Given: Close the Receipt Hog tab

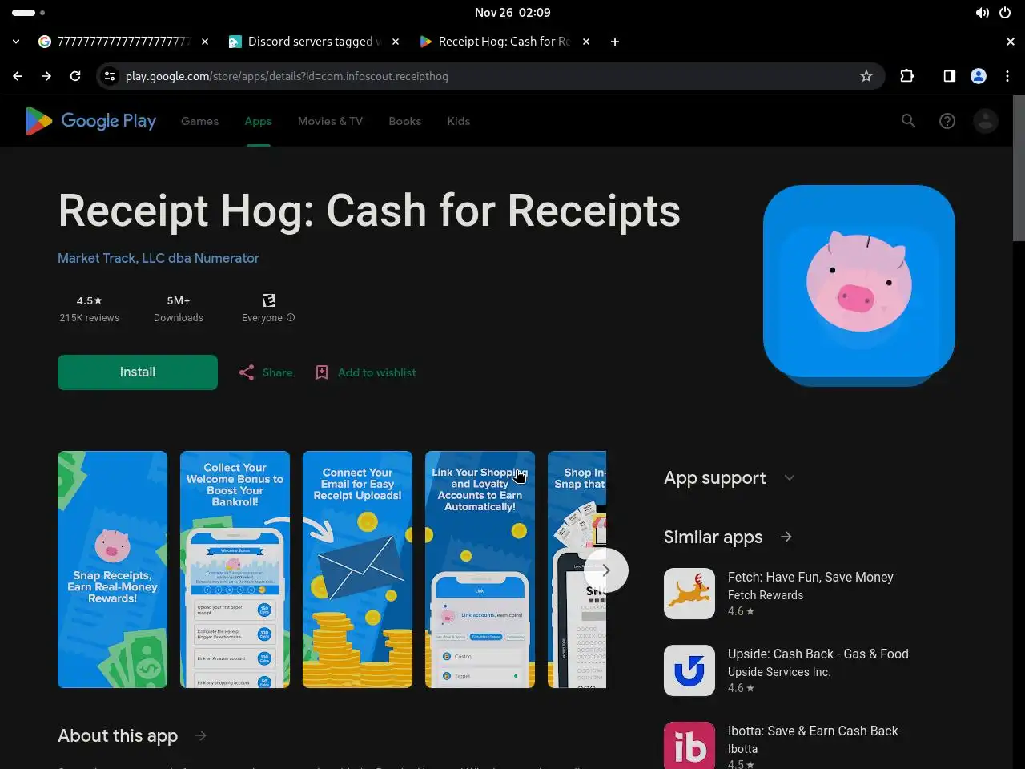Looking at the screenshot, I should click(586, 42).
